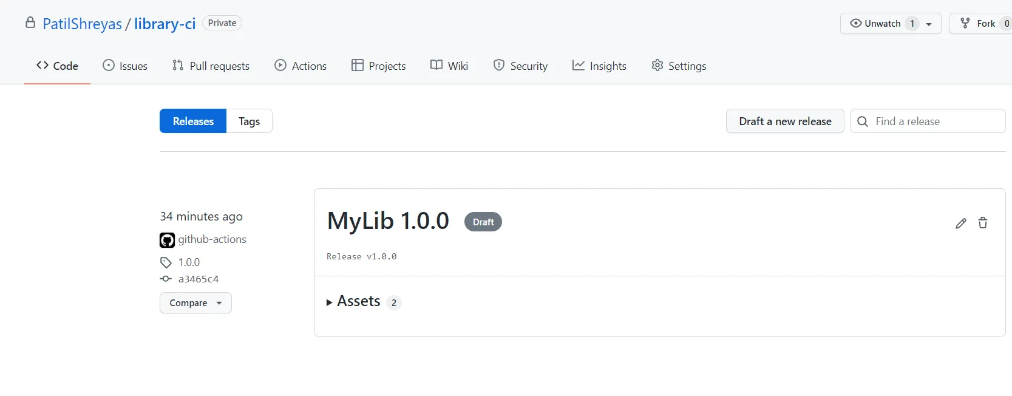Go to the Pull requests tab
This screenshot has width=1012, height=396.
coord(211,66)
